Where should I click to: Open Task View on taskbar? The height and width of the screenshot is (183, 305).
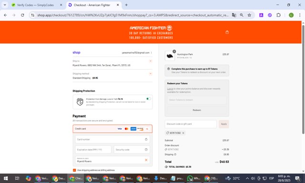[x=17, y=178]
